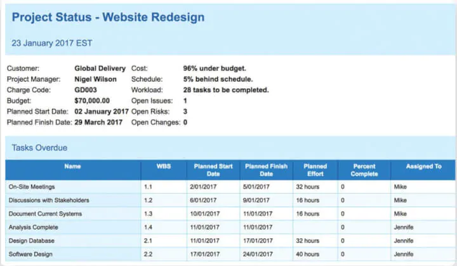Click the Open Changes value 0
The height and width of the screenshot is (266, 457).
(185, 122)
